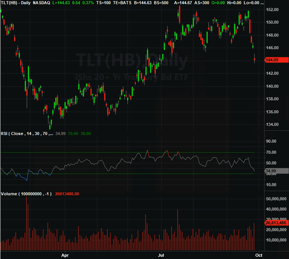This screenshot has height=259, width=289.
Task: Open the Volume ( 100000000 , -1 ) indicator label
Action: point(26,194)
